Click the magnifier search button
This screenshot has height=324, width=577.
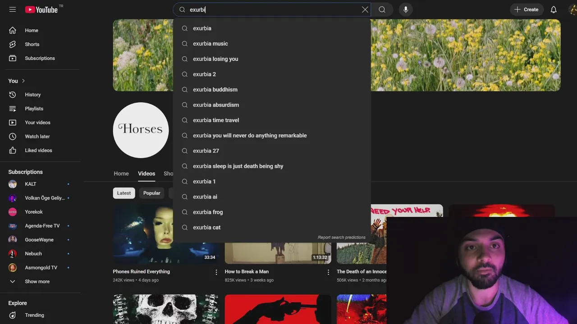(382, 9)
